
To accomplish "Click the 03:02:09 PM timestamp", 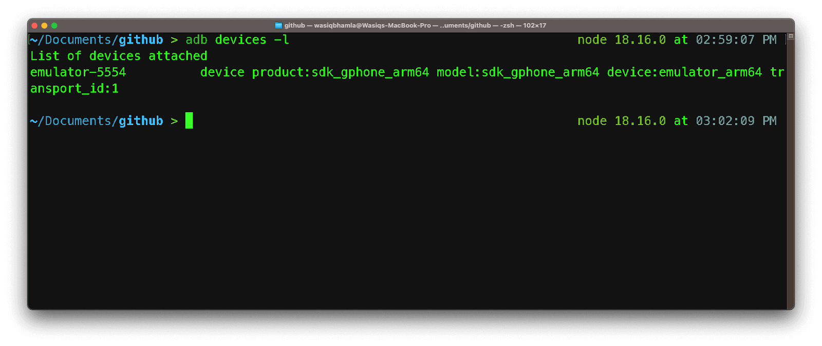I will [x=736, y=121].
